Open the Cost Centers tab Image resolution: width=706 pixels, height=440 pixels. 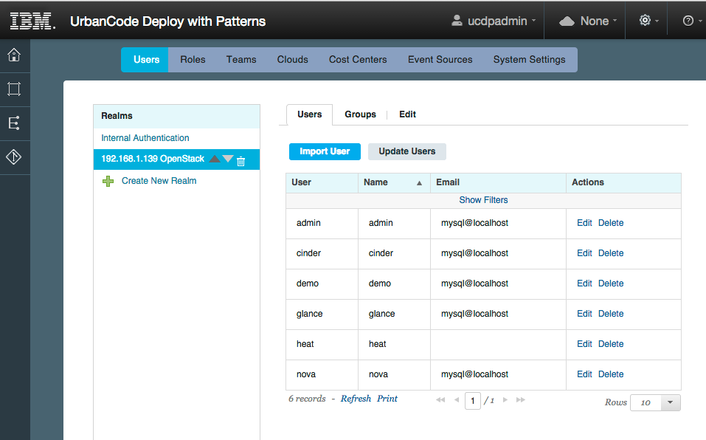tap(358, 60)
